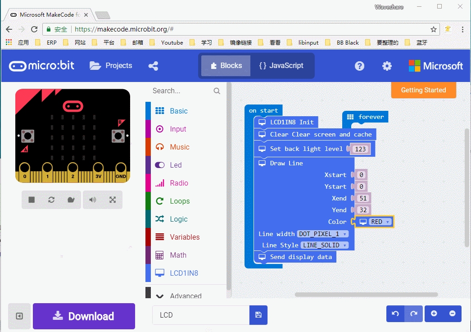
Task: Open the LCD1IN8 block category
Action: click(184, 273)
